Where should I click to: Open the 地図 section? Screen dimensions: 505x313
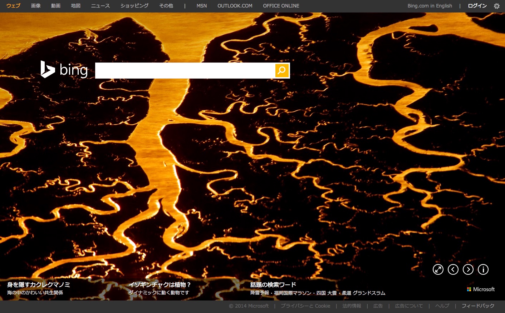(76, 6)
